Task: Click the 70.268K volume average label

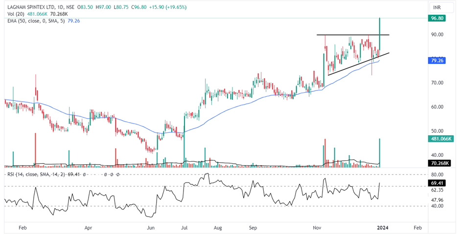Action: (440, 163)
